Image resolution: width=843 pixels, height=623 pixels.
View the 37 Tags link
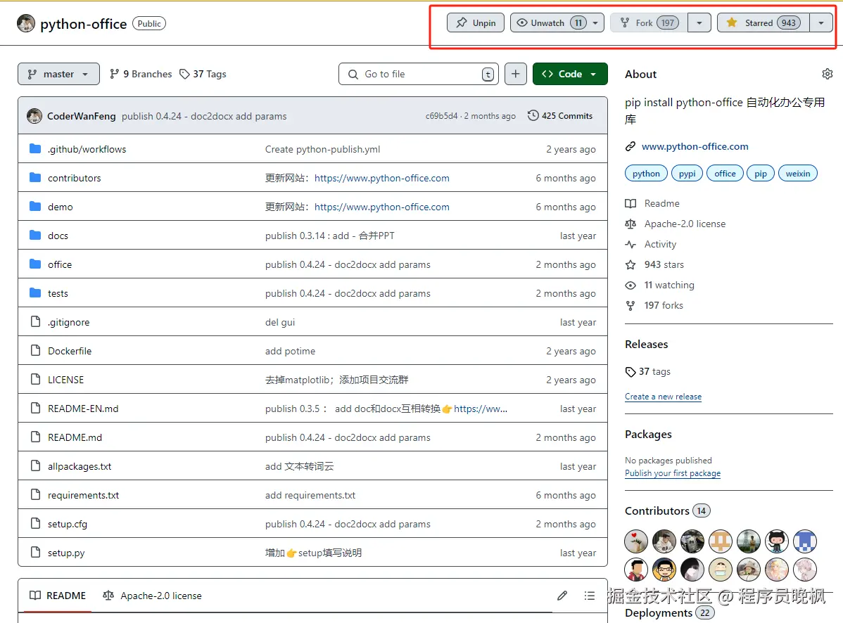pos(203,74)
